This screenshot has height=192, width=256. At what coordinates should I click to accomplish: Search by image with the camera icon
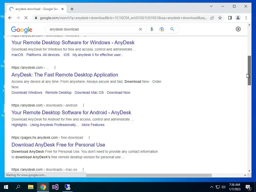click(x=162, y=29)
